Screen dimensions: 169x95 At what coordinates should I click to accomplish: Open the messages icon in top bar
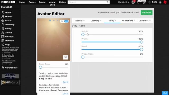139,2
